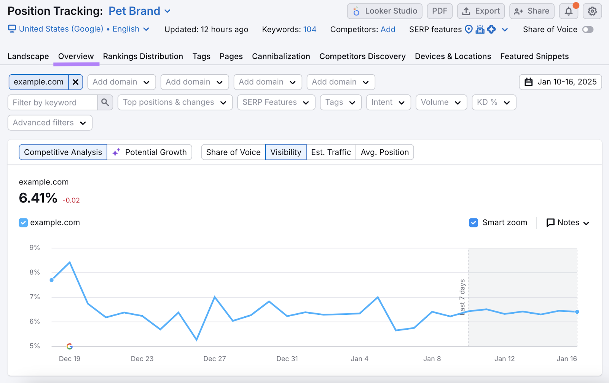
Task: Expand SERP features chevron
Action: tap(505, 30)
